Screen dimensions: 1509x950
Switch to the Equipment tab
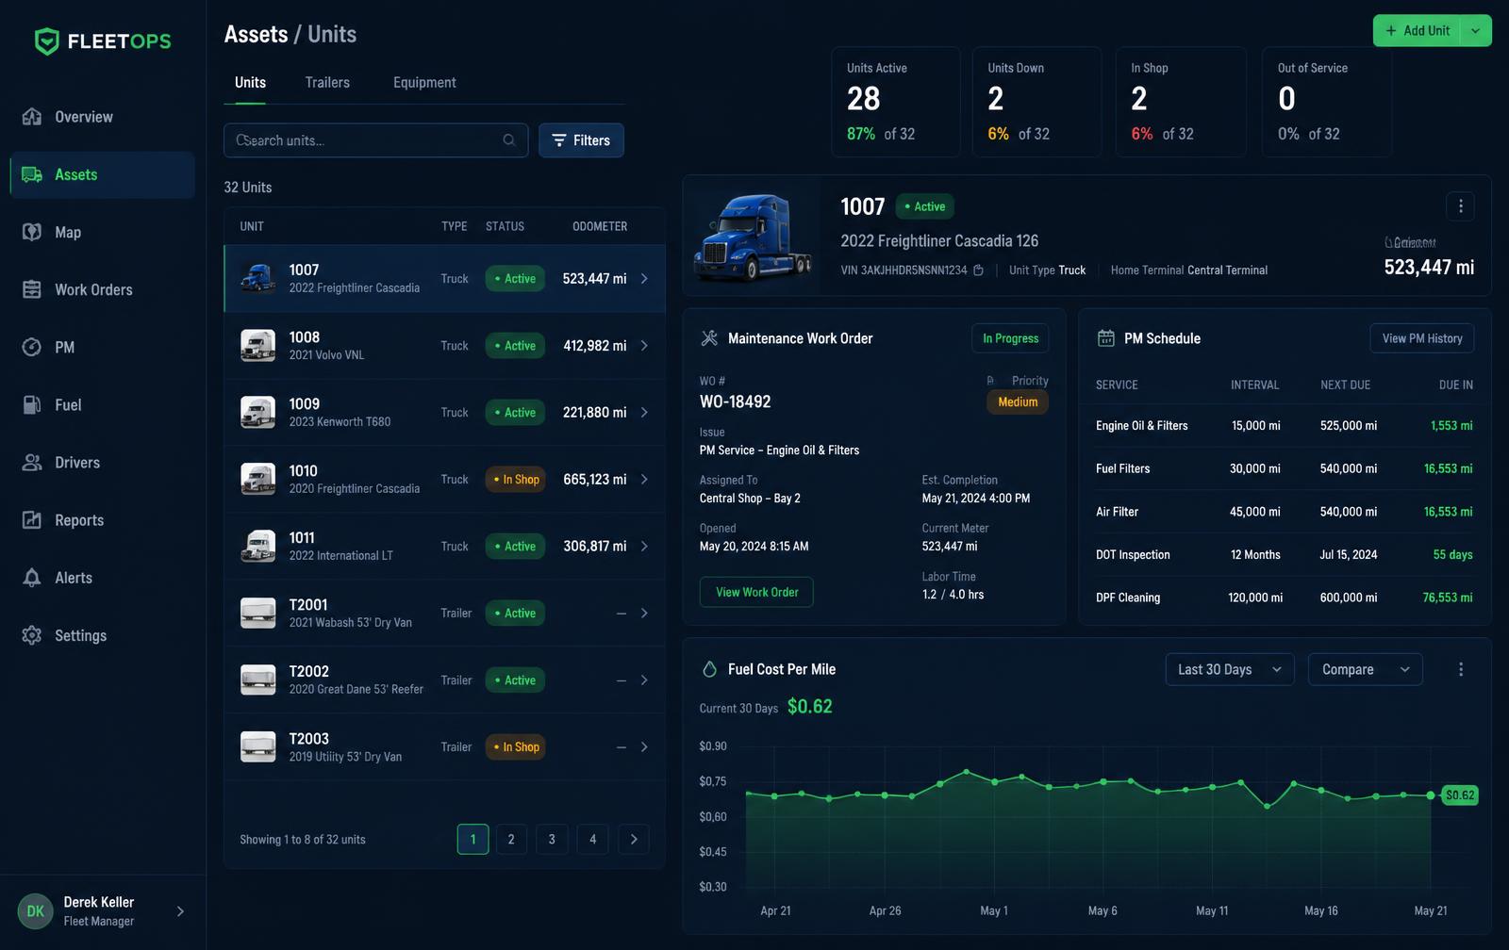[x=424, y=83]
